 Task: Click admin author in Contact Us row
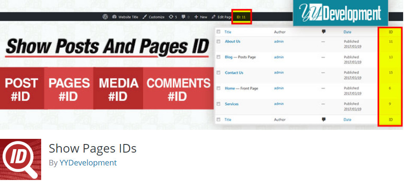pos(279,73)
